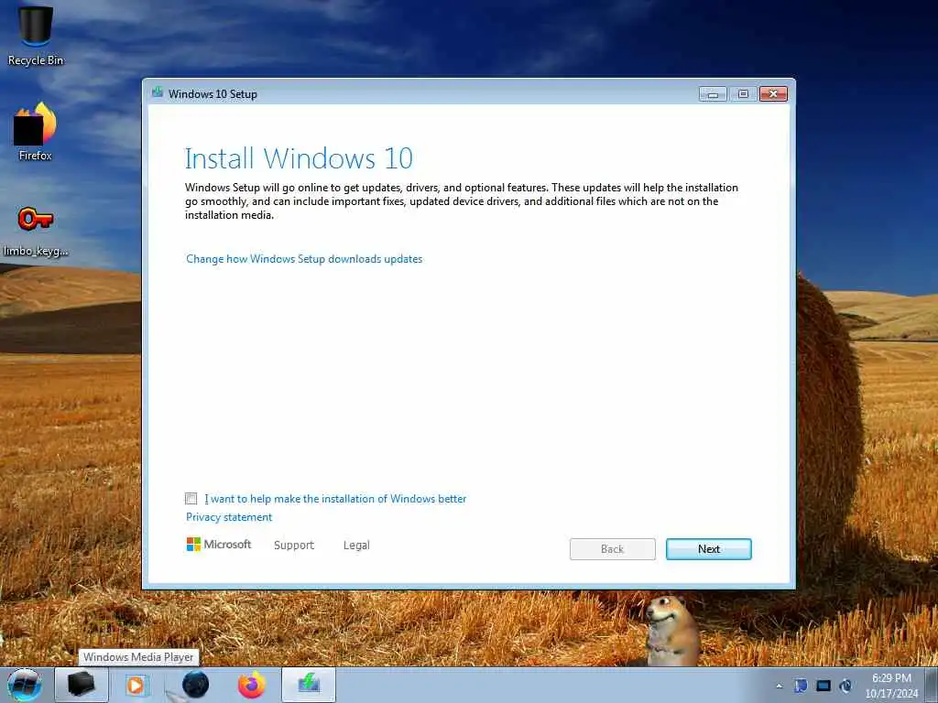
Task: Click the 'Windows 10 Setup' title text
Action: tap(213, 94)
